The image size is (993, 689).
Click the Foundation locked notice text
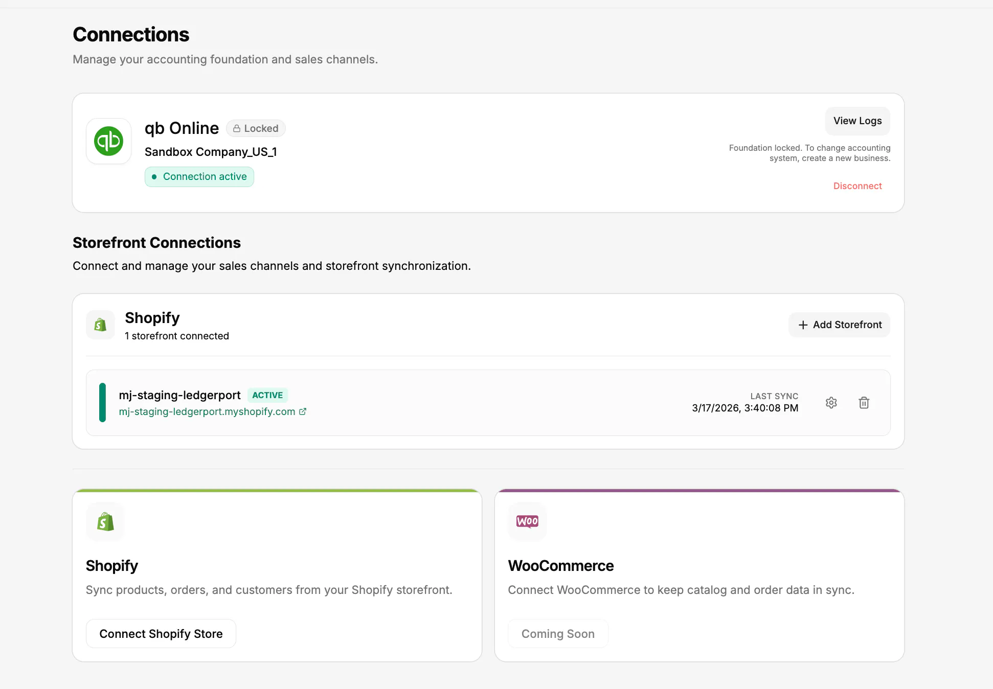point(809,153)
